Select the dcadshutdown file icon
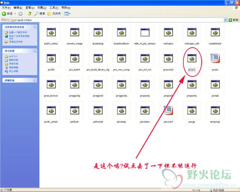This screenshot has height=192, width=240. point(121,32)
